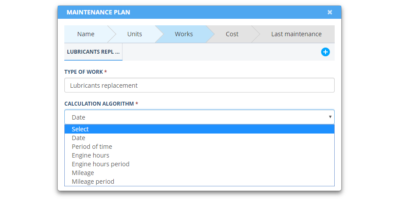Click the Type of Work label
This screenshot has width=399, height=199.
pyautogui.click(x=85, y=72)
